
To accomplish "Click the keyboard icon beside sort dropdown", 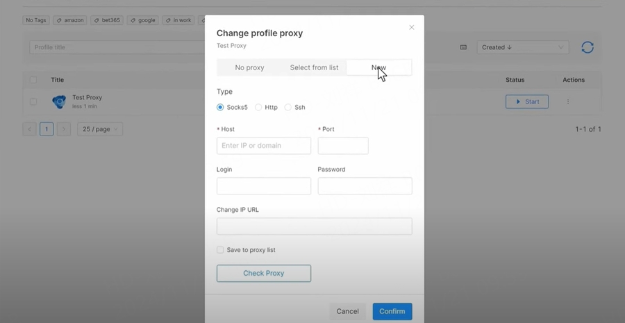I will [463, 47].
